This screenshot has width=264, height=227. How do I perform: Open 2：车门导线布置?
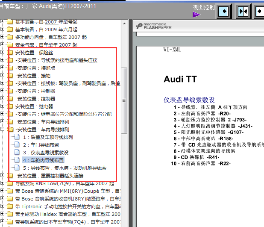(x=41, y=145)
